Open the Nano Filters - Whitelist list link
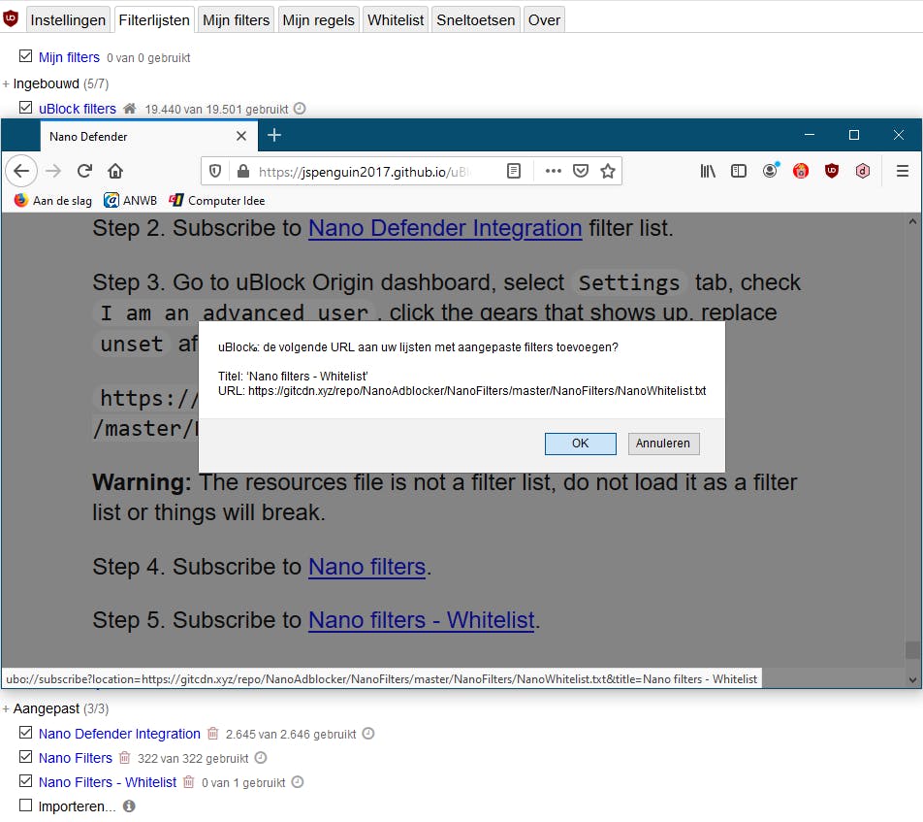This screenshot has height=822, width=923. [x=108, y=782]
